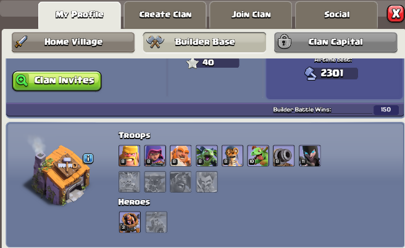This screenshot has width=405, height=248.
Task: Select the locked Clan Capital button
Action: (336, 42)
